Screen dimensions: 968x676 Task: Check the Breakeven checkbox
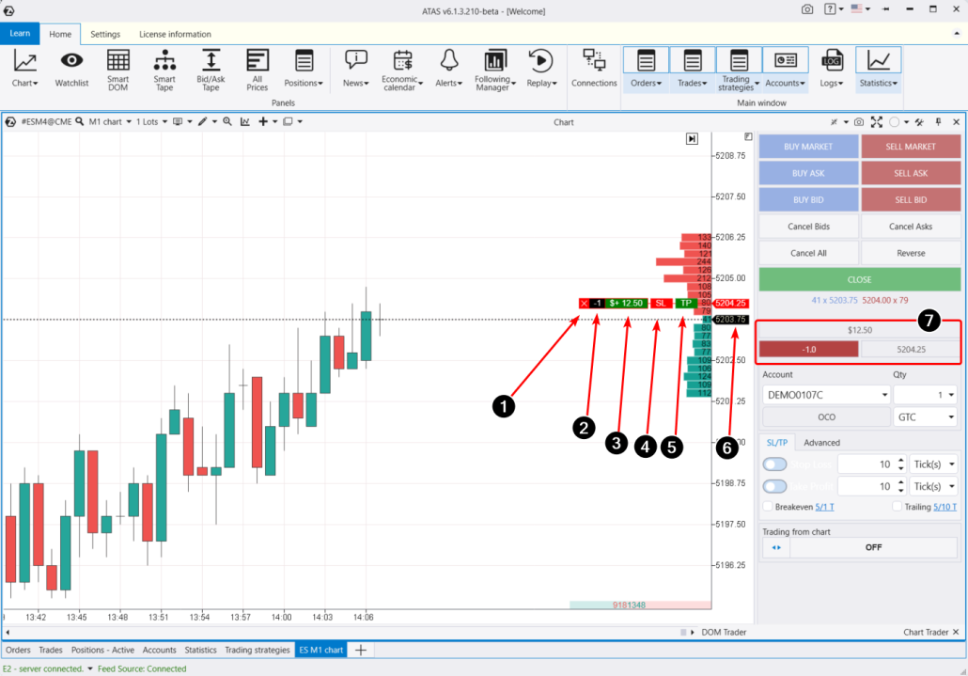(769, 507)
